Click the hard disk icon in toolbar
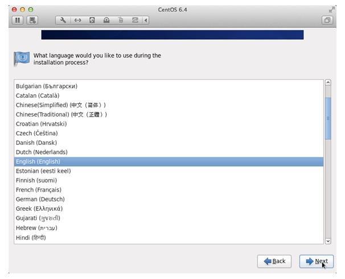This screenshot has height=279, width=345. (92, 20)
